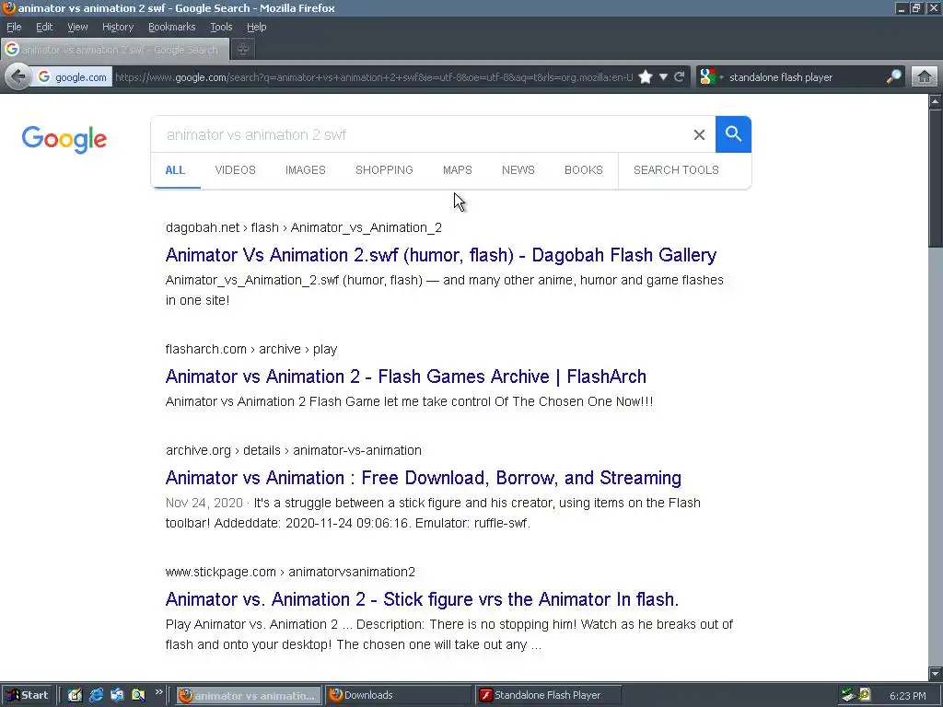The image size is (943, 707).
Task: Click the blue Google search button
Action: [733, 134]
